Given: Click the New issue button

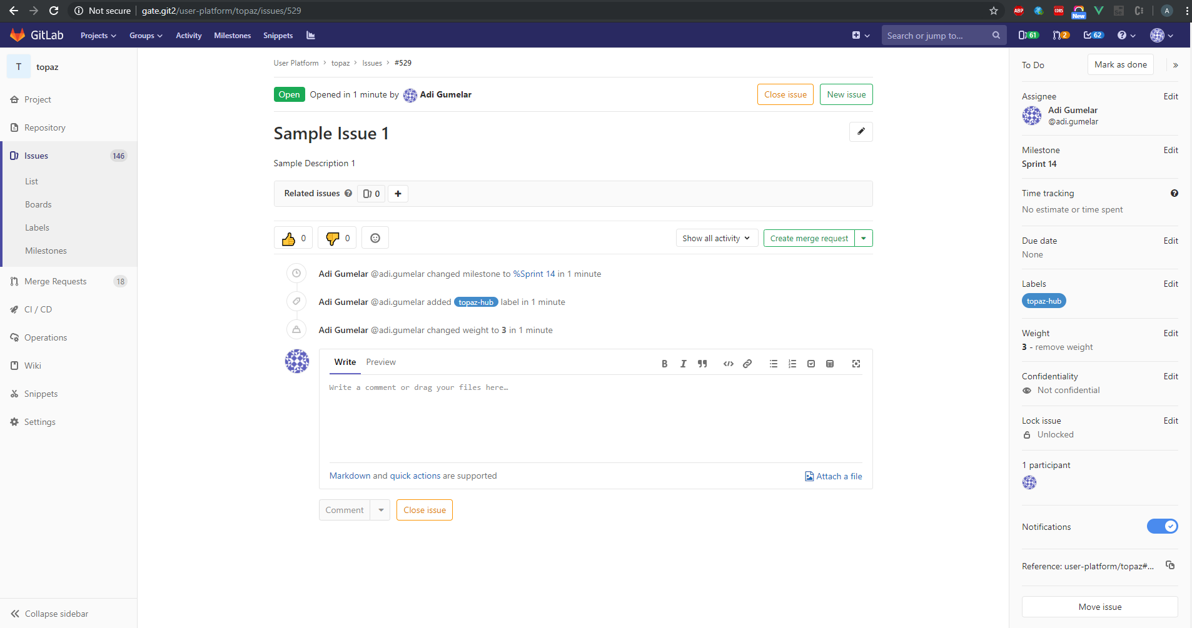Looking at the screenshot, I should (846, 94).
